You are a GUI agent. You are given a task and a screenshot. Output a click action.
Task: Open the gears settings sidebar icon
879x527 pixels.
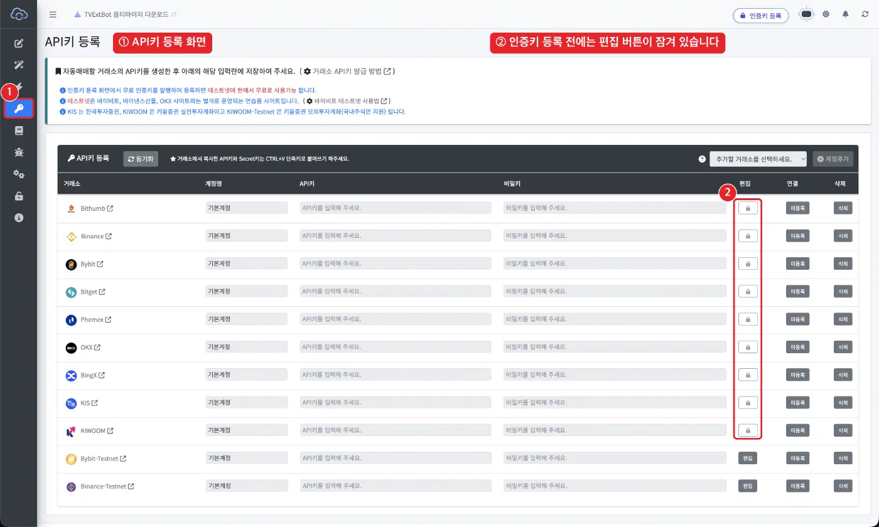click(19, 174)
